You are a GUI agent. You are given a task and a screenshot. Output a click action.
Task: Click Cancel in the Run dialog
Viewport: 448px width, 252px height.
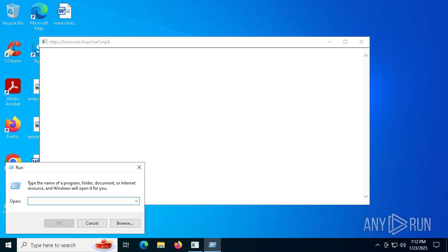[x=92, y=223]
